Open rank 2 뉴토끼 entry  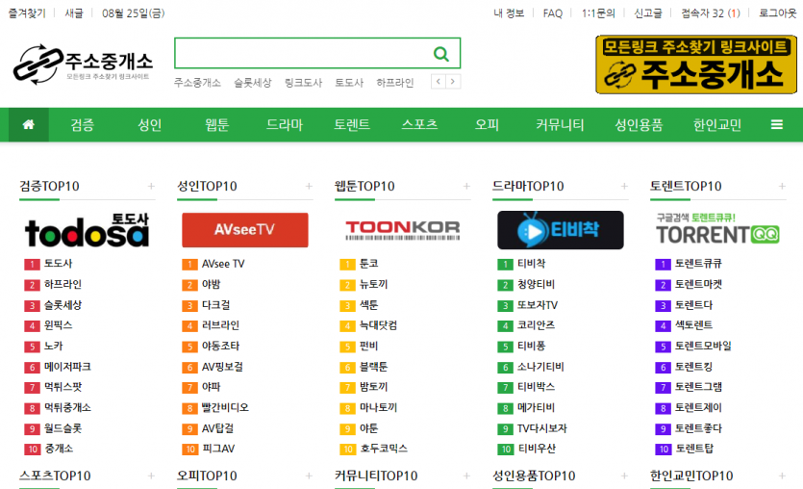click(373, 285)
